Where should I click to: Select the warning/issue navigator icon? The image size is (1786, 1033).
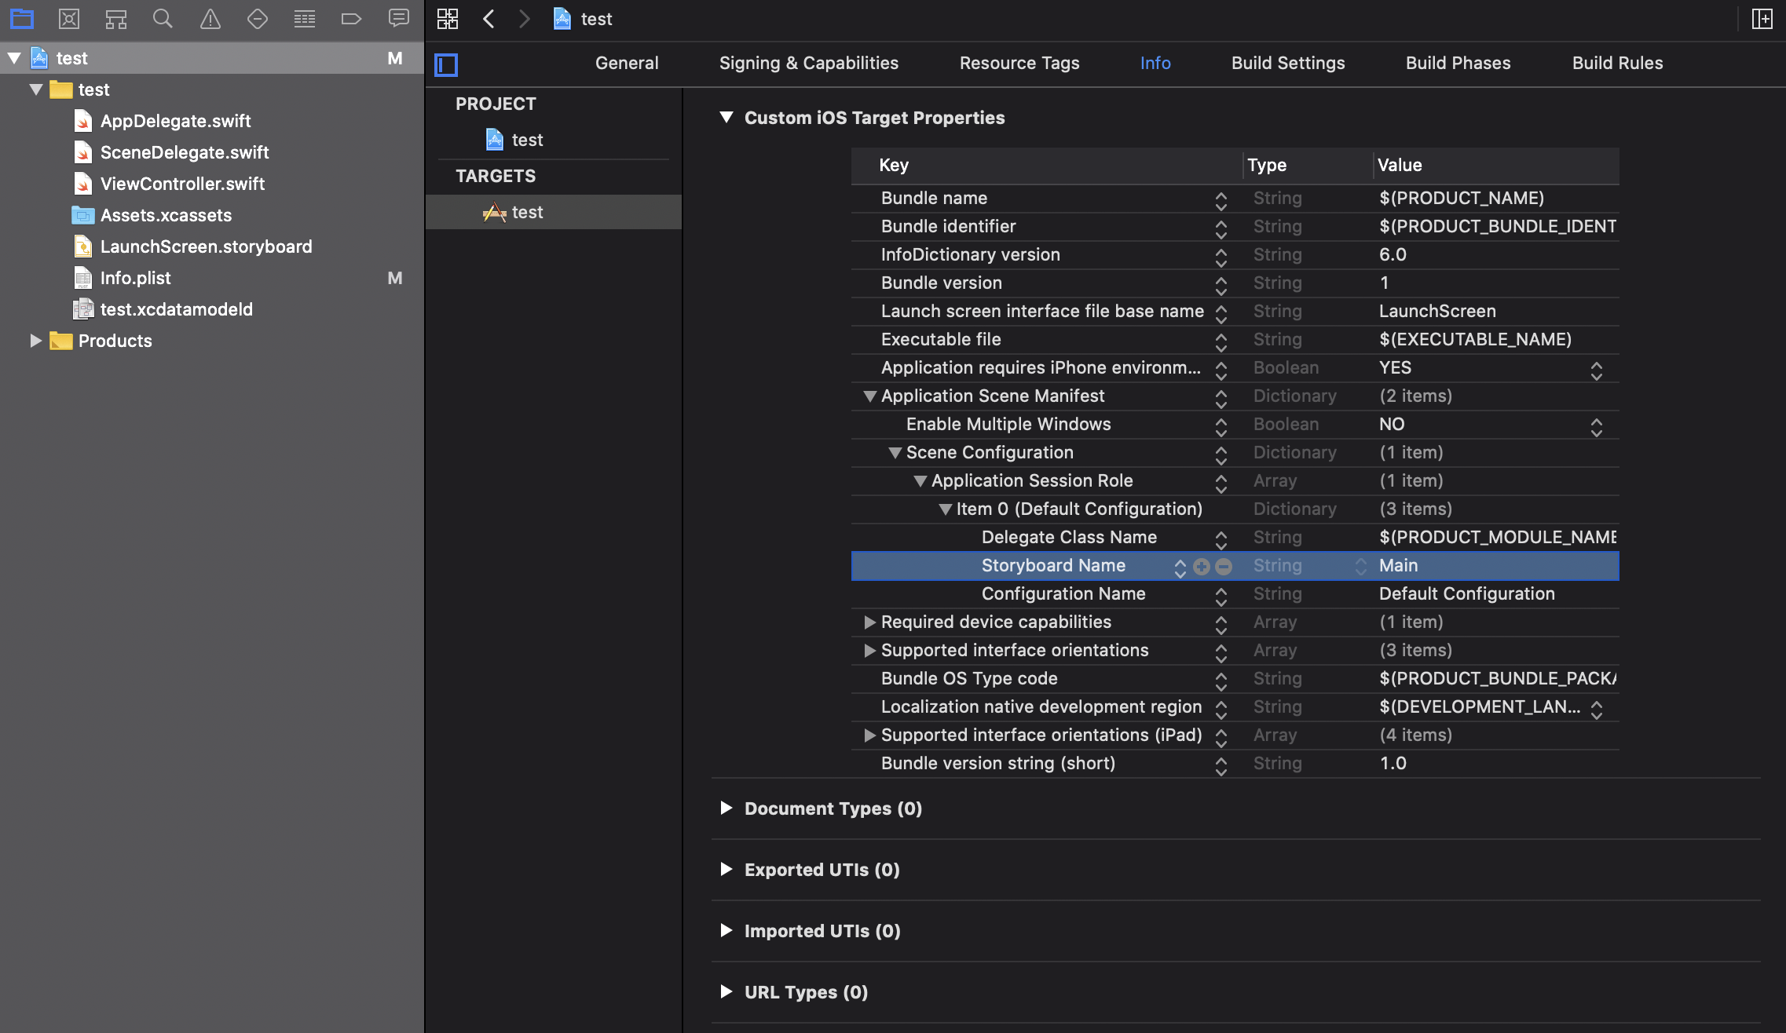(x=209, y=17)
